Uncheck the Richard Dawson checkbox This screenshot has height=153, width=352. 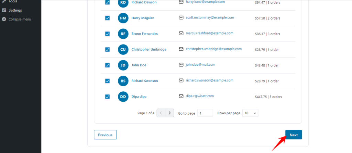(107, 2)
